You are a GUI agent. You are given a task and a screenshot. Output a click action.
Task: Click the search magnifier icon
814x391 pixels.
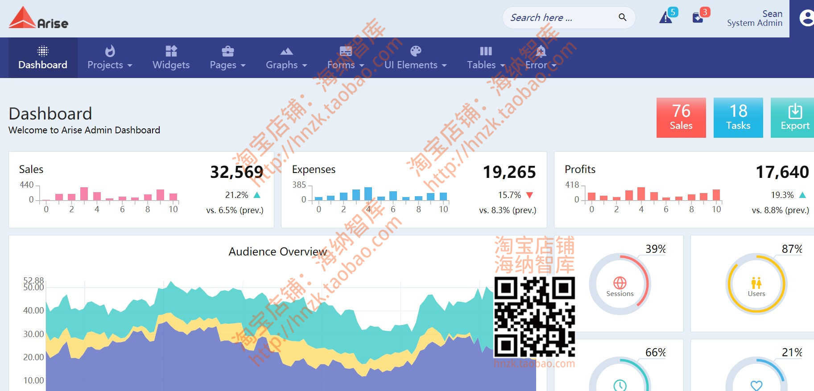[622, 17]
